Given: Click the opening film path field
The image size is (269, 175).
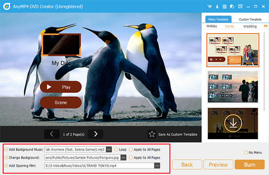Looking at the screenshot, I should click(x=100, y=166).
